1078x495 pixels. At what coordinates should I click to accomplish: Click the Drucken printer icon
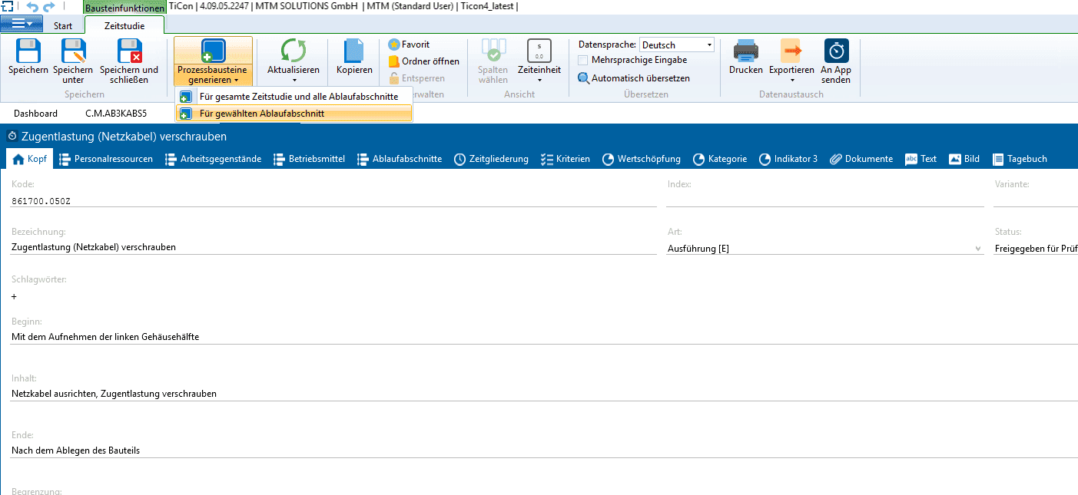[x=745, y=52]
